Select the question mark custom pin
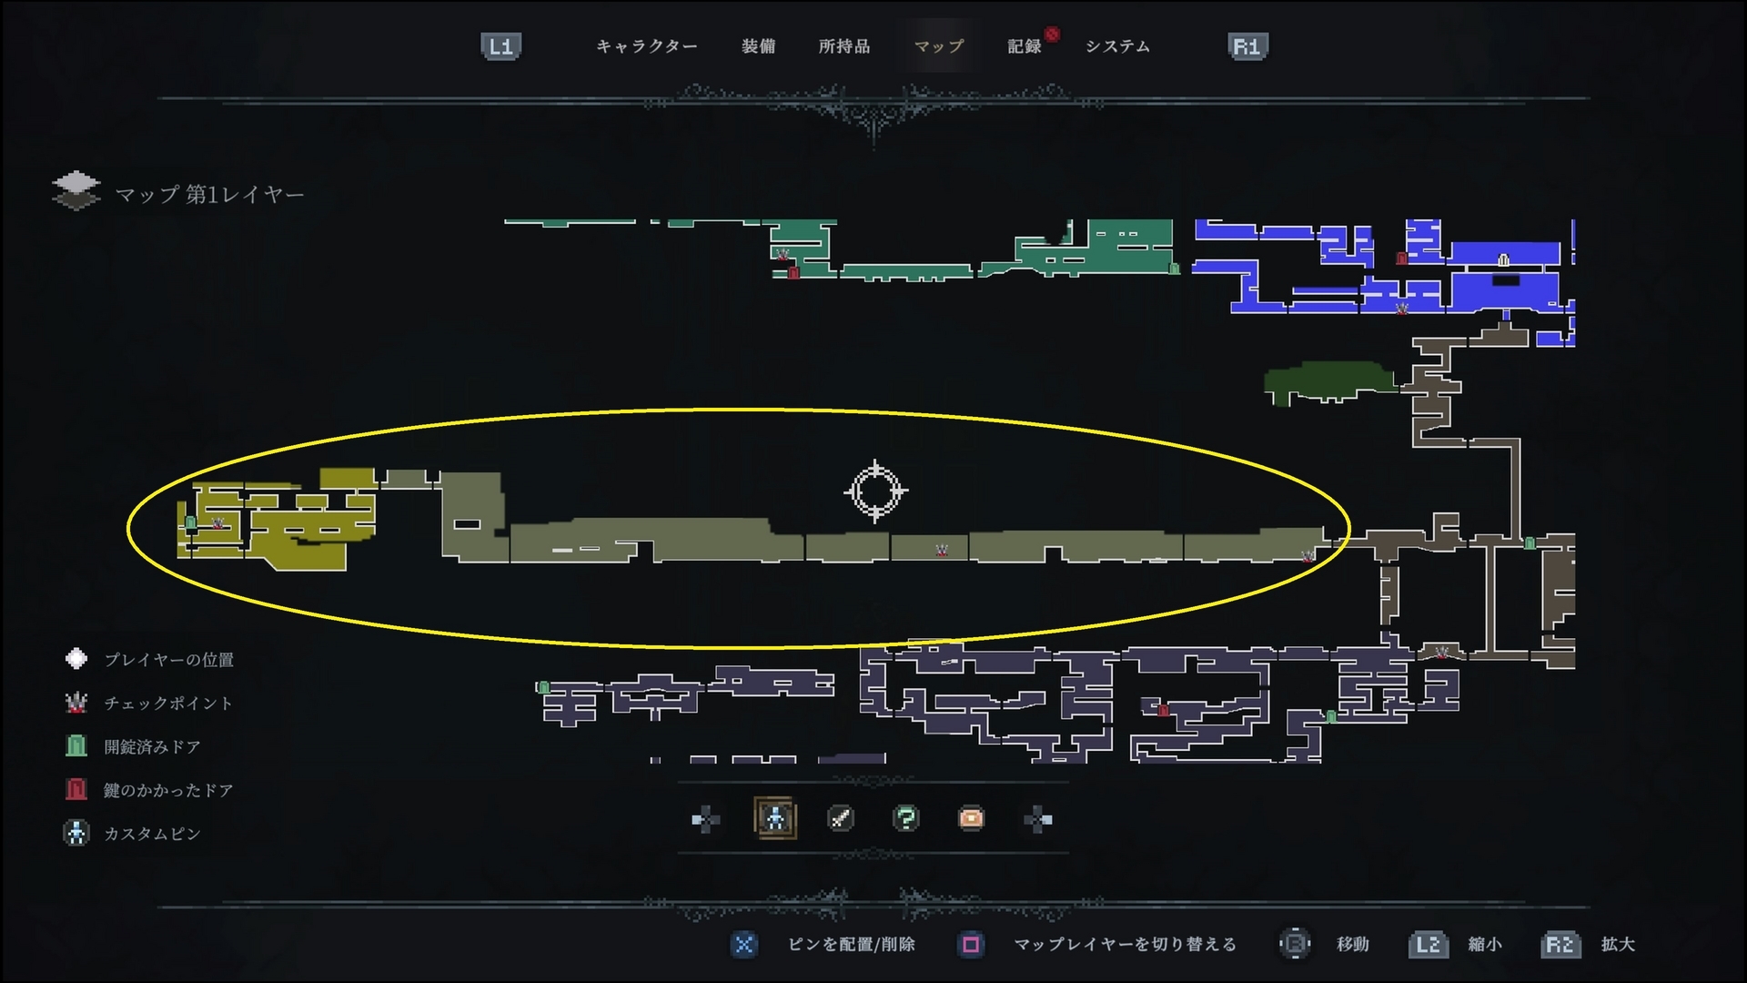The width and height of the screenshot is (1747, 983). click(x=905, y=819)
